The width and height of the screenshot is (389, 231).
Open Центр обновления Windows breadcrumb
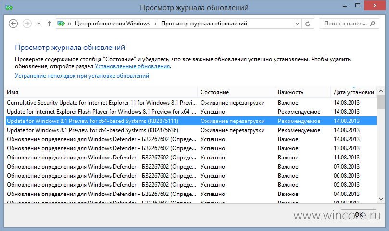[x=113, y=24]
